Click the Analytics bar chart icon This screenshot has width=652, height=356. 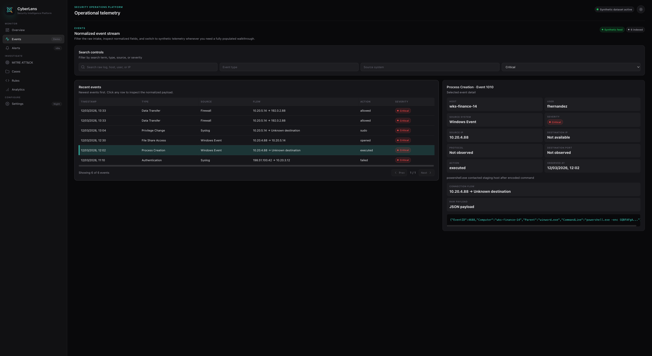(7, 90)
